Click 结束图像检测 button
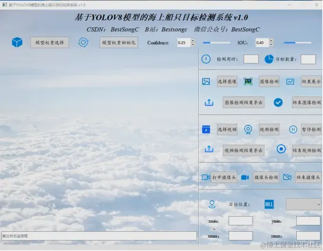 (307, 102)
